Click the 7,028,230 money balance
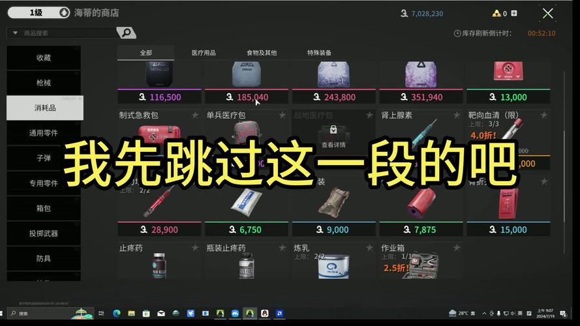 coord(427,14)
